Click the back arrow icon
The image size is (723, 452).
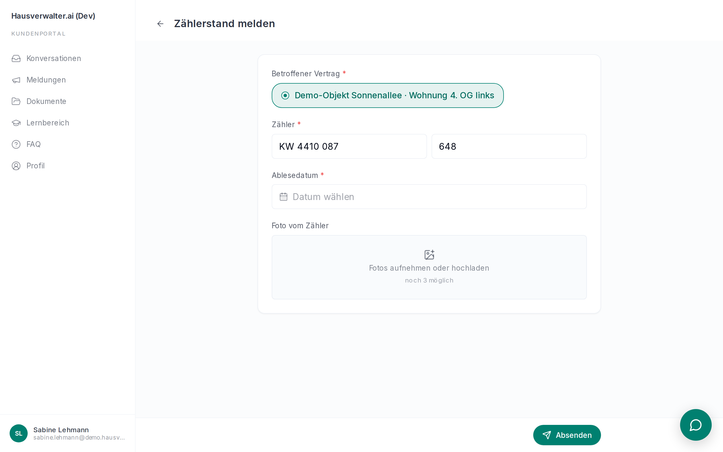(160, 24)
